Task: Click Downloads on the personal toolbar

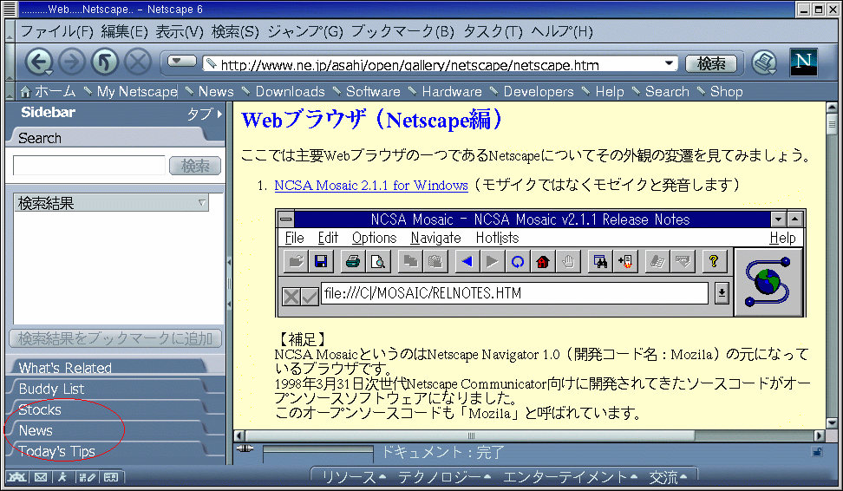Action: click(x=284, y=91)
